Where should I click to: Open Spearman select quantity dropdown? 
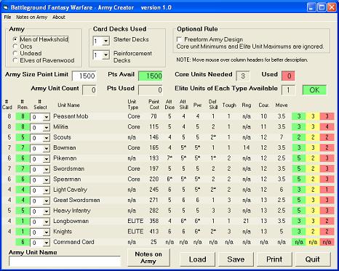[x=46, y=180]
